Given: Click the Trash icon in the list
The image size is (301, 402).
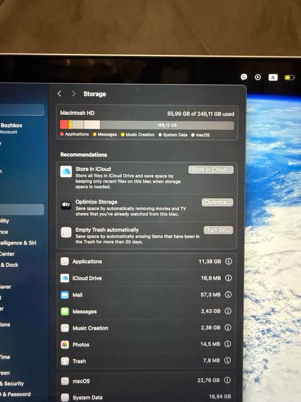Looking at the screenshot, I should pos(65,361).
